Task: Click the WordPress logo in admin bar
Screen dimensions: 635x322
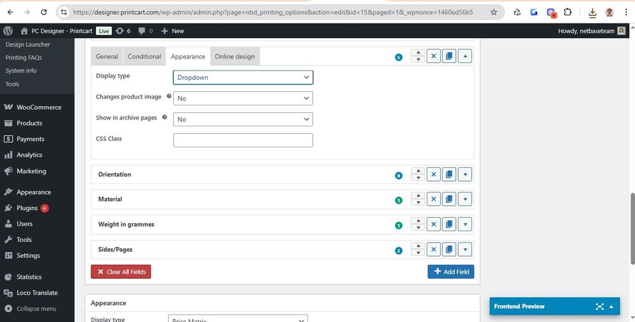Action: 8,30
